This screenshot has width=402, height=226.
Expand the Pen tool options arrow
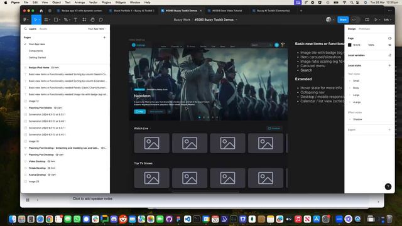pyautogui.click(x=69, y=20)
